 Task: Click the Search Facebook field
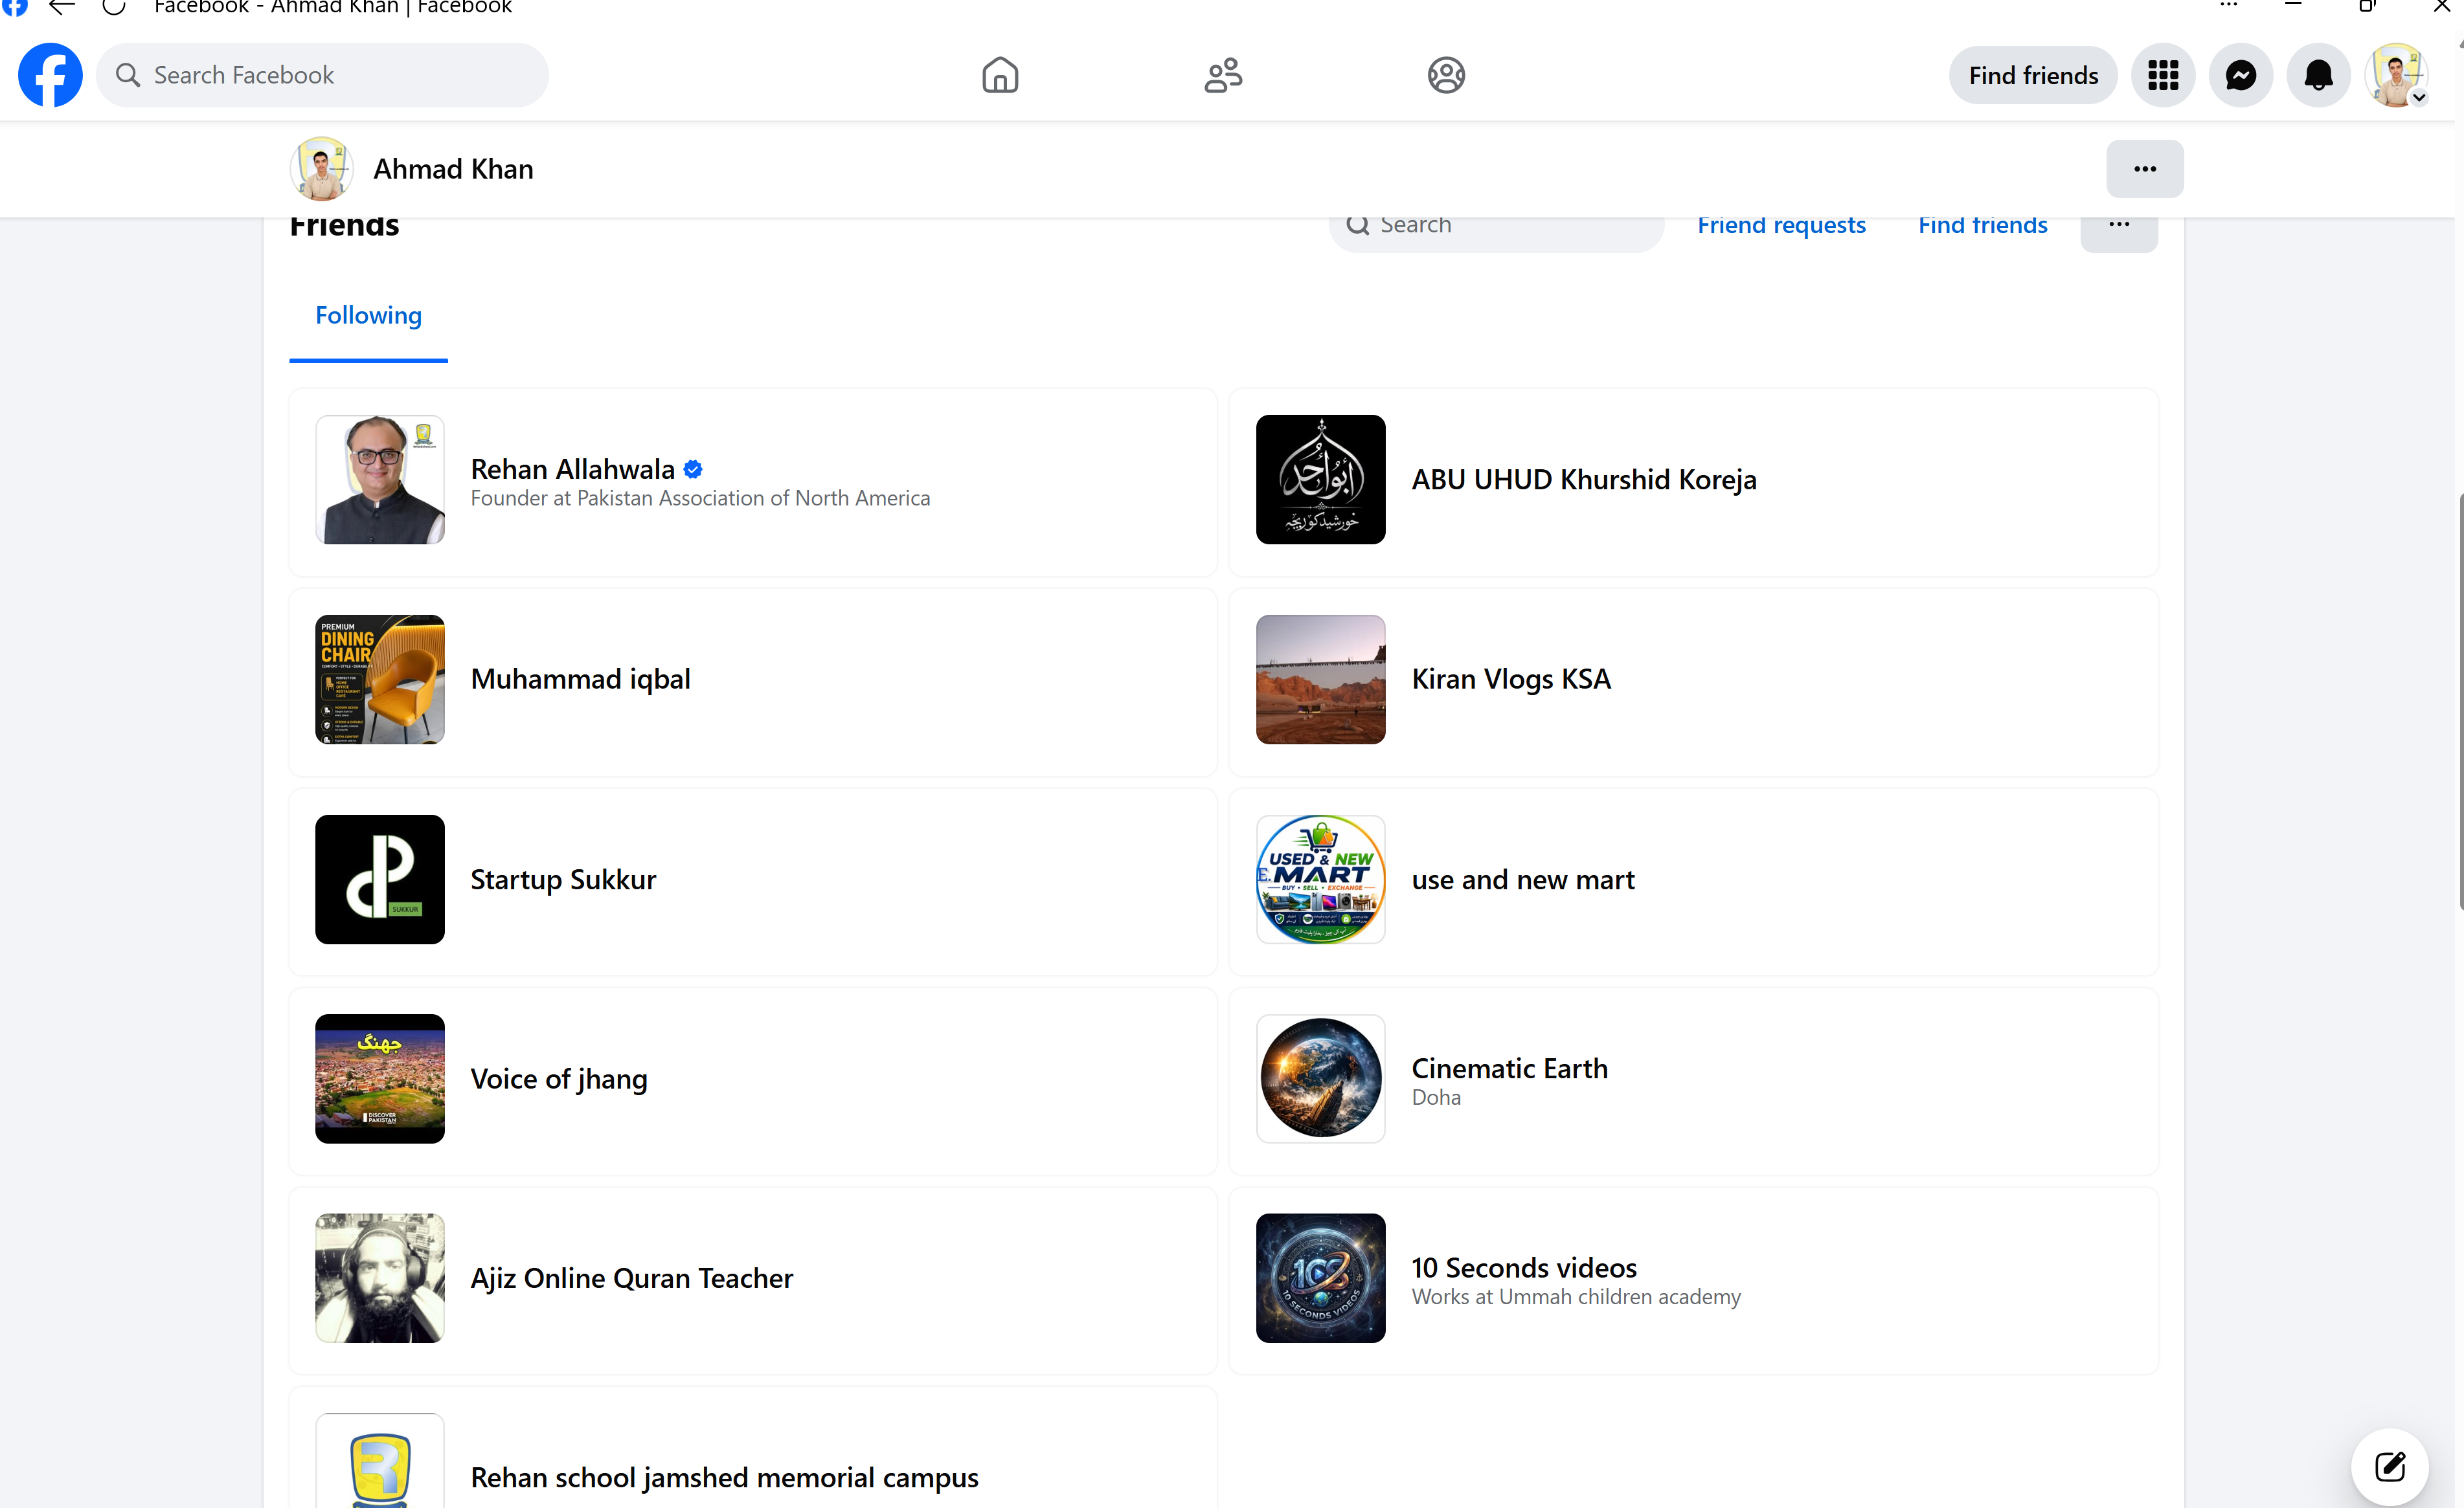point(322,75)
